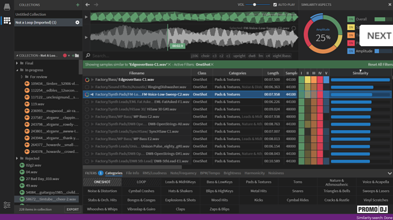
Task: Toggle the Amplitude similarity ON switch
Action: 351,51
